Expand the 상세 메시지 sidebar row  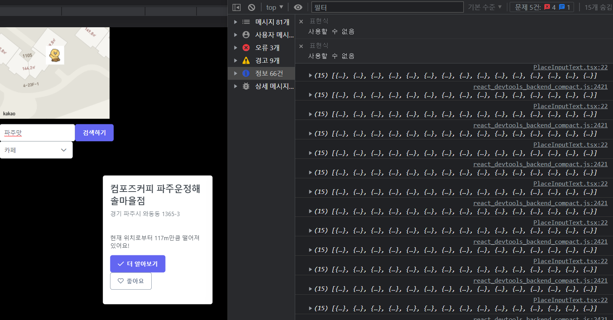[236, 86]
